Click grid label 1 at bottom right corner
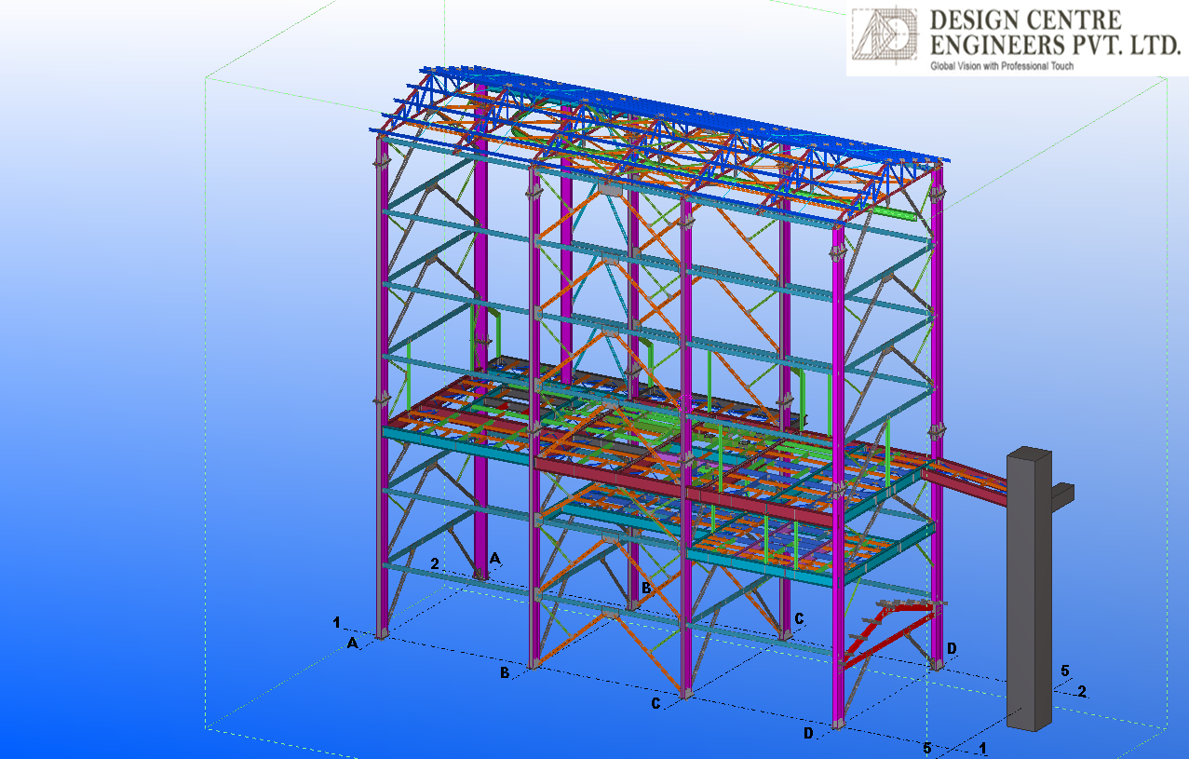 (x=983, y=748)
